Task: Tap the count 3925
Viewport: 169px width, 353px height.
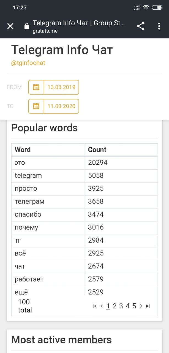Action: click(x=96, y=189)
